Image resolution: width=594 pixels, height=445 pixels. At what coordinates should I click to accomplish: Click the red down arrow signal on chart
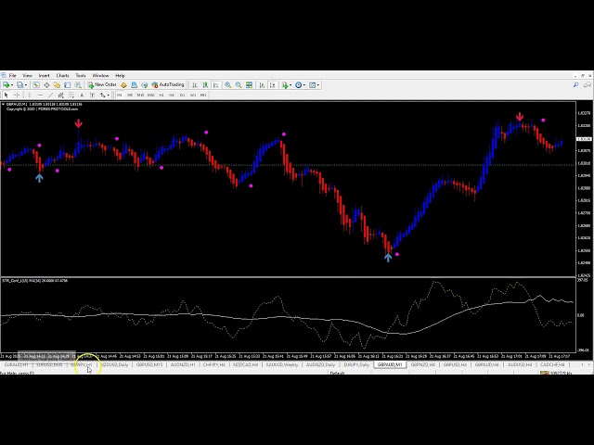[79, 122]
